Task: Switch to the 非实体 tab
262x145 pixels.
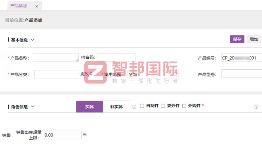Action: click(x=116, y=106)
